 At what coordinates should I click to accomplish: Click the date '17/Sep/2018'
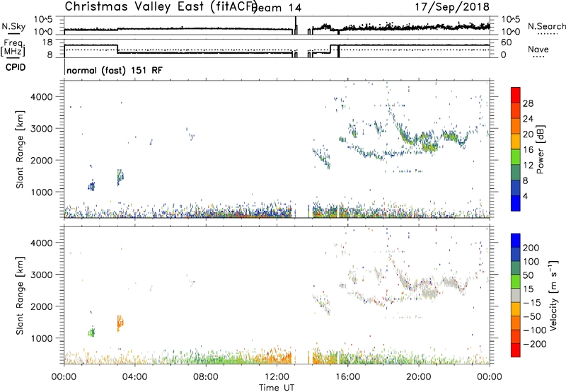coord(452,6)
